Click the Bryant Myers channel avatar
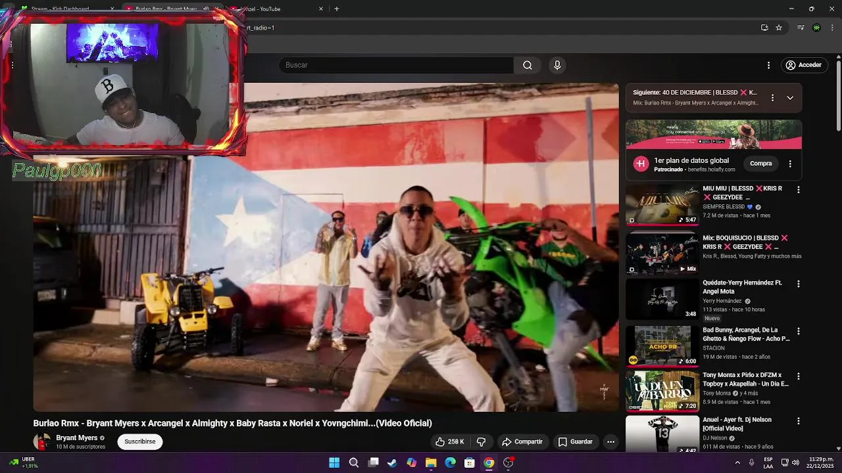The height and width of the screenshot is (473, 842). click(x=42, y=441)
